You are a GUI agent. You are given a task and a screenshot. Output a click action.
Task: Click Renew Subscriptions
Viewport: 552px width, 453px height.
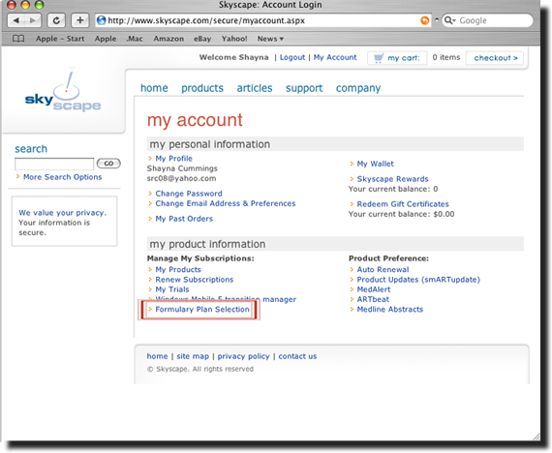pos(195,280)
